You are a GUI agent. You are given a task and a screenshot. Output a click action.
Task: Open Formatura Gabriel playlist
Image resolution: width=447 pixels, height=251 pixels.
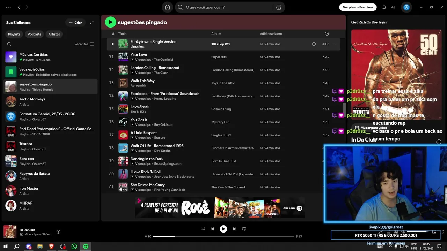tap(51, 116)
